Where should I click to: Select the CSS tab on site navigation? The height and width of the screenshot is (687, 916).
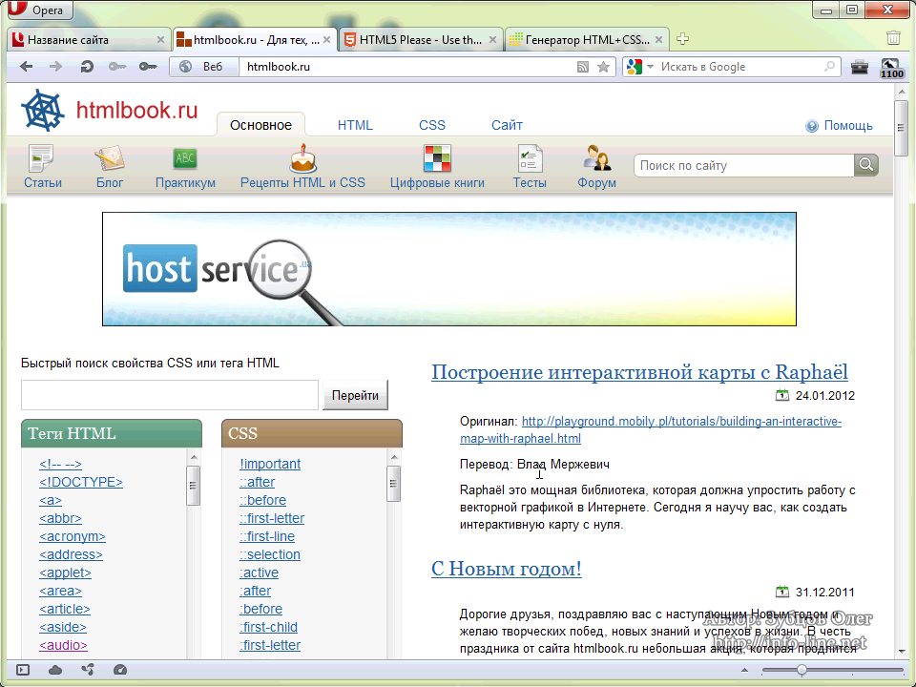coord(431,125)
